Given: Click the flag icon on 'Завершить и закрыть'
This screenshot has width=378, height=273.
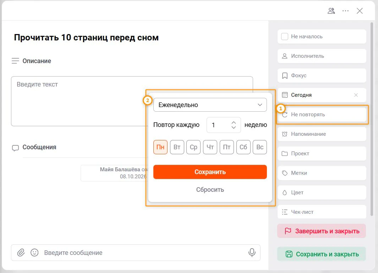Looking at the screenshot, I should tap(288, 231).
